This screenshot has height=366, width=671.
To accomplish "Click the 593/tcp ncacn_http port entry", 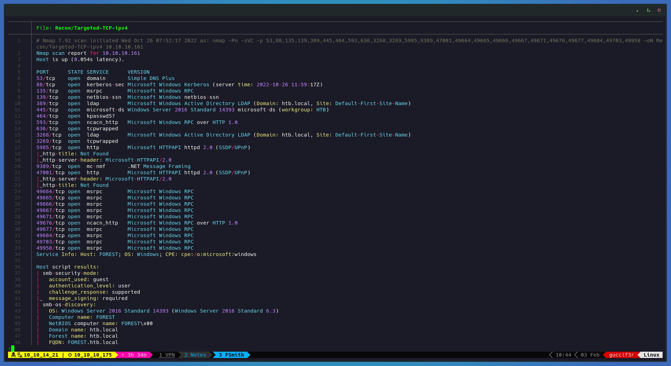I will click(47, 122).
